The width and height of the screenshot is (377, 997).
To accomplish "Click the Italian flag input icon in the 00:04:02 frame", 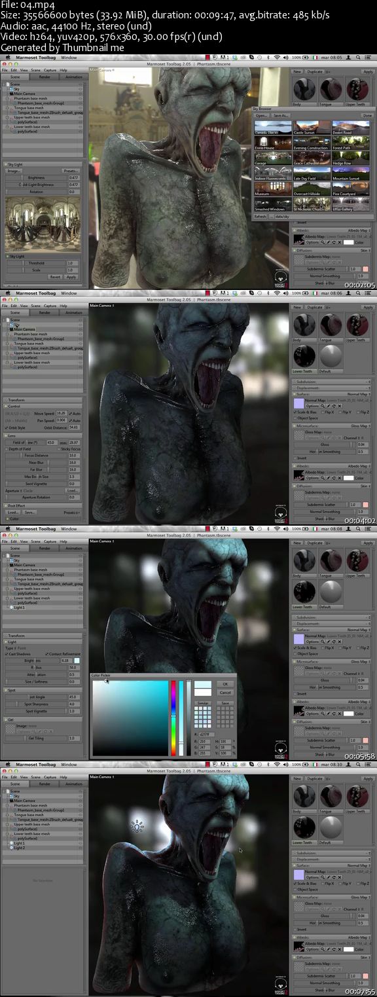I will [315, 293].
